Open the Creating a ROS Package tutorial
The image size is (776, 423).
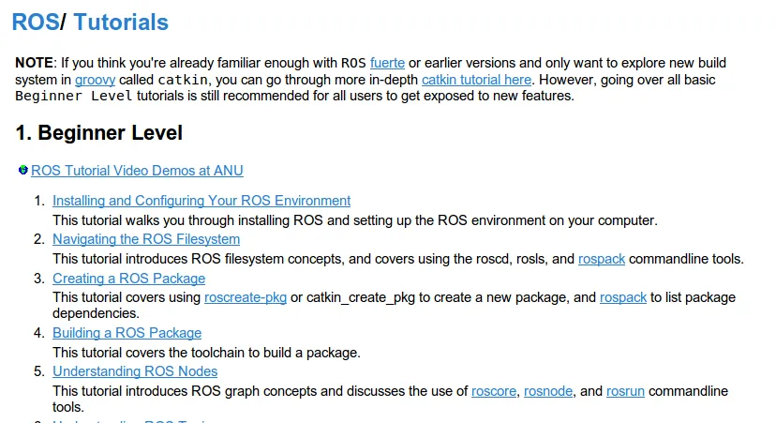coord(128,279)
